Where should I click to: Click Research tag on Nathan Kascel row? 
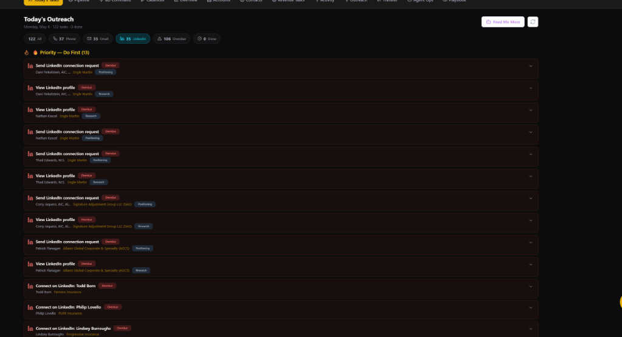coord(91,116)
